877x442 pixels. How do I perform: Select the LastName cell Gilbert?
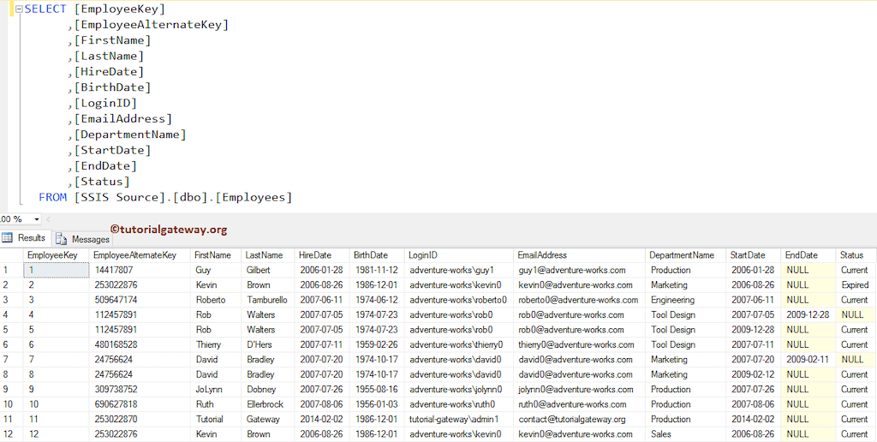tap(268, 270)
